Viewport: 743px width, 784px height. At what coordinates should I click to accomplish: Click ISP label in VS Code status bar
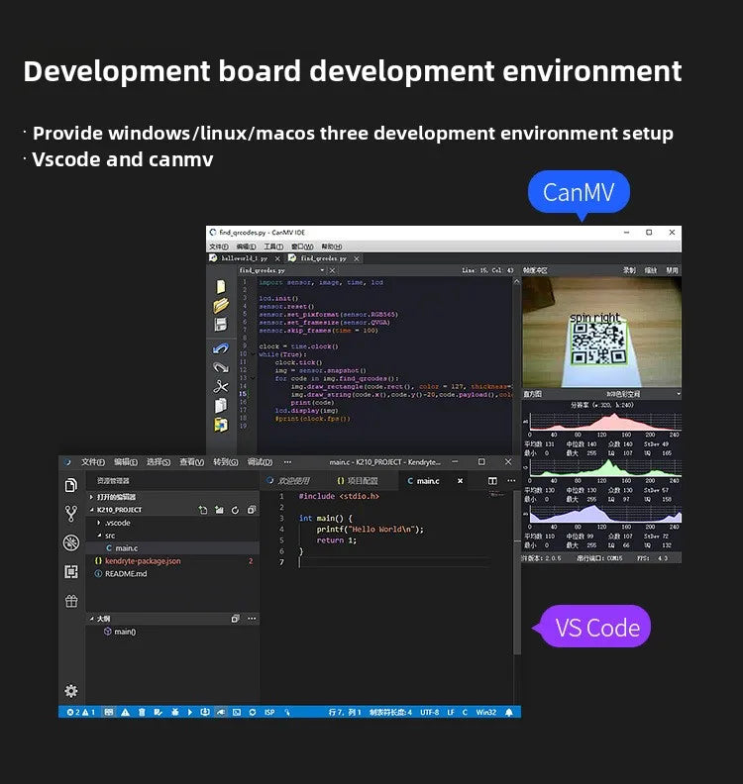point(269,712)
